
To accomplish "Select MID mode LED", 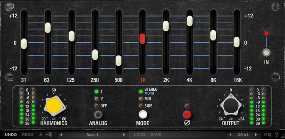I will tap(141, 99).
